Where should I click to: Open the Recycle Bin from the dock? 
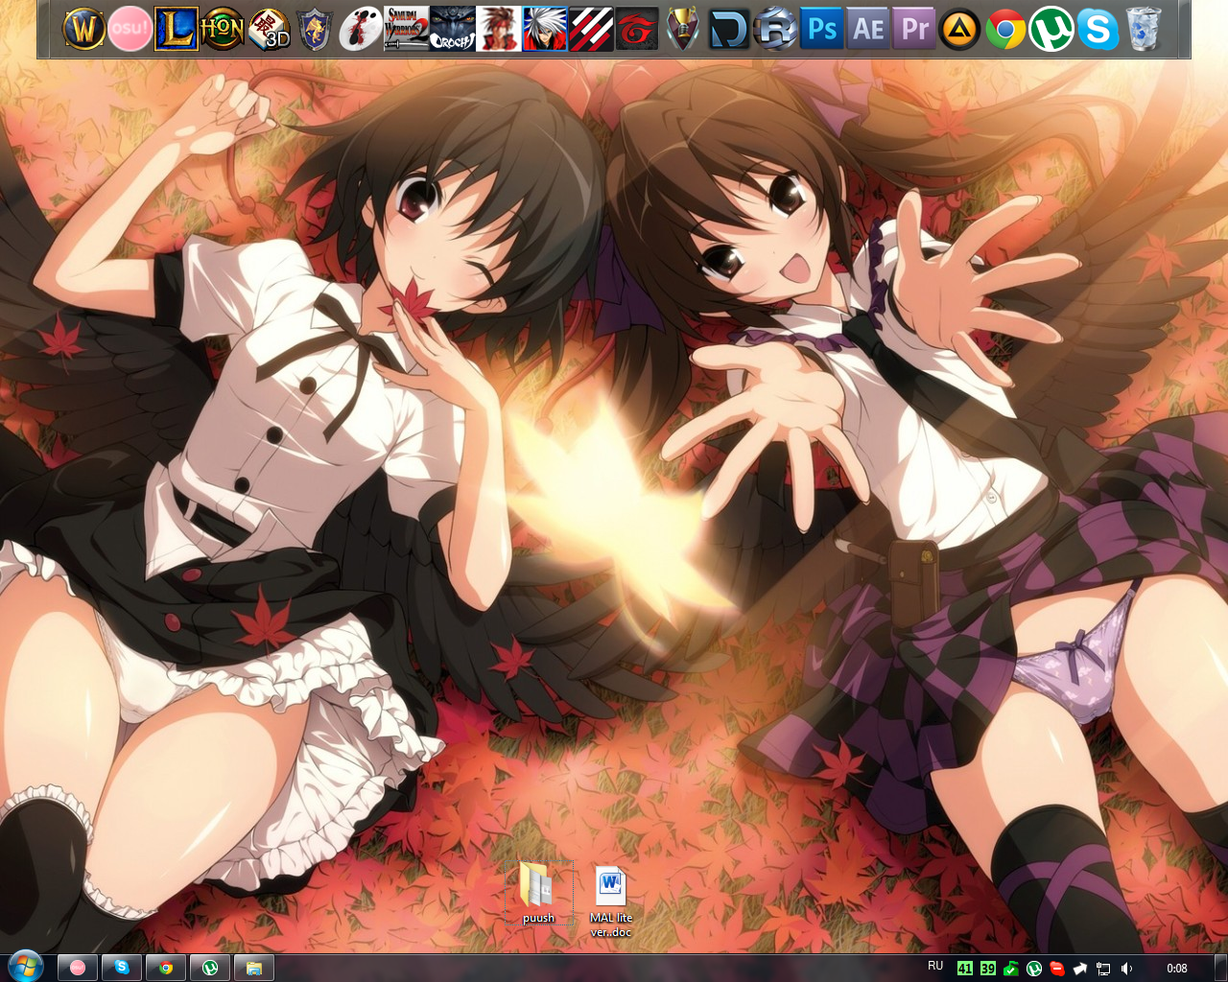(x=1142, y=28)
